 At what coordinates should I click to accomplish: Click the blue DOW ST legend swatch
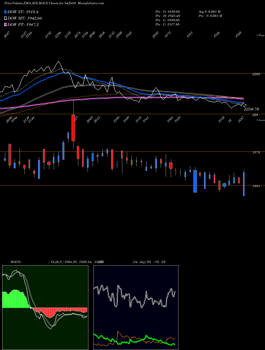click(x=5, y=12)
